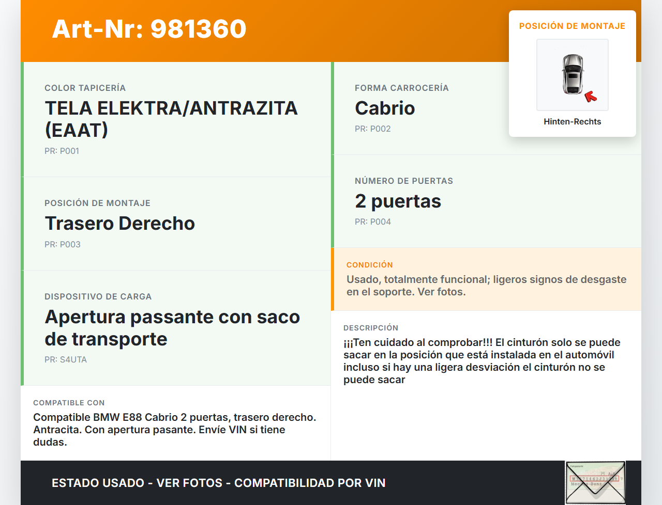Image resolution: width=662 pixels, height=505 pixels.
Task: Click the PR: P001 code
Action: [62, 151]
